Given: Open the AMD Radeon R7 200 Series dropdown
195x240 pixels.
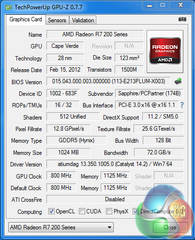Looking at the screenshot, I should click(x=61, y=227).
